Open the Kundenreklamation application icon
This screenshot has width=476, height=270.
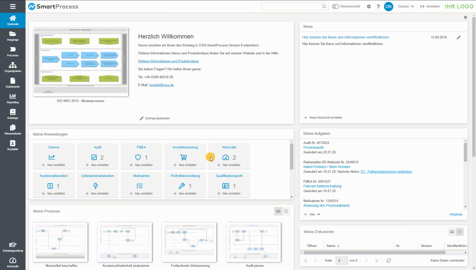50,186
